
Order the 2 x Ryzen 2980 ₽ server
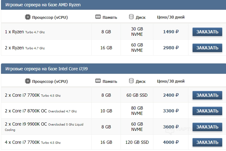pos(207,48)
